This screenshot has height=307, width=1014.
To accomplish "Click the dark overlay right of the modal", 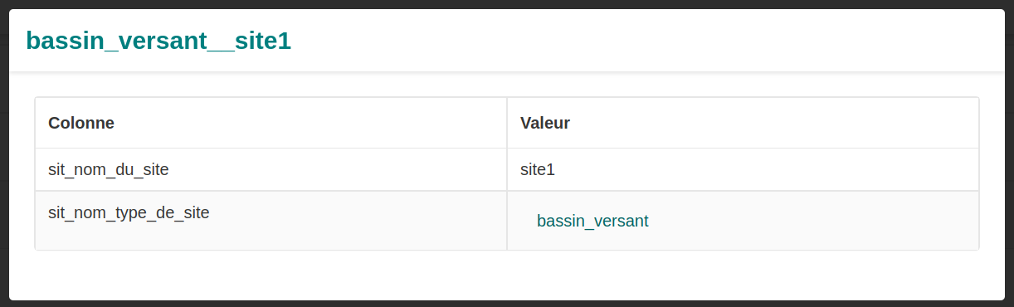I will (1009, 153).
